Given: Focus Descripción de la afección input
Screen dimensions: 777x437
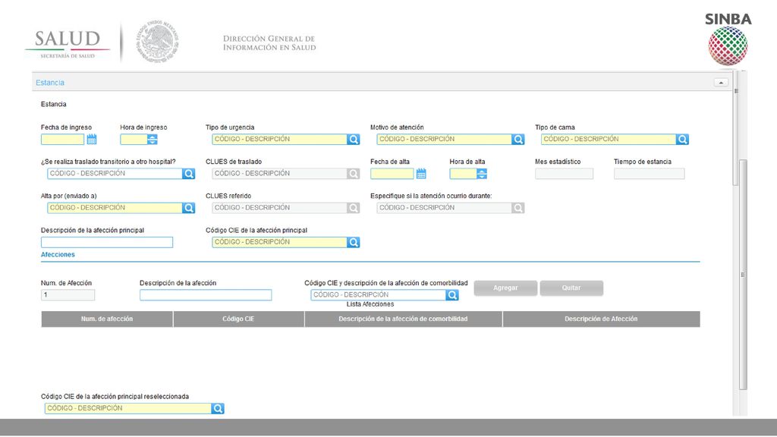Looking at the screenshot, I should coord(206,295).
